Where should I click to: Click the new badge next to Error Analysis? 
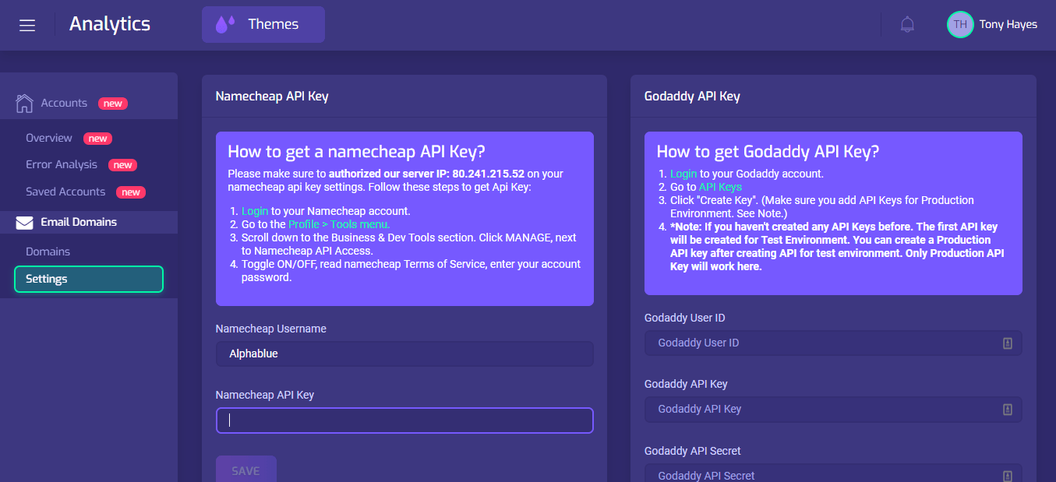122,165
